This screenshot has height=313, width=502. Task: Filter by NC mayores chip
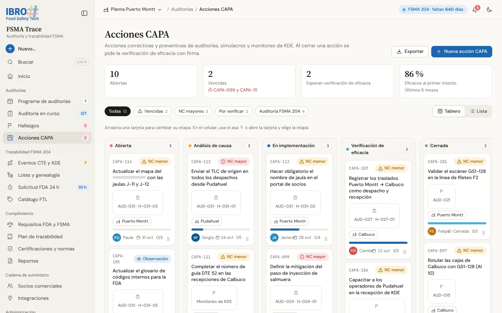pos(193,111)
